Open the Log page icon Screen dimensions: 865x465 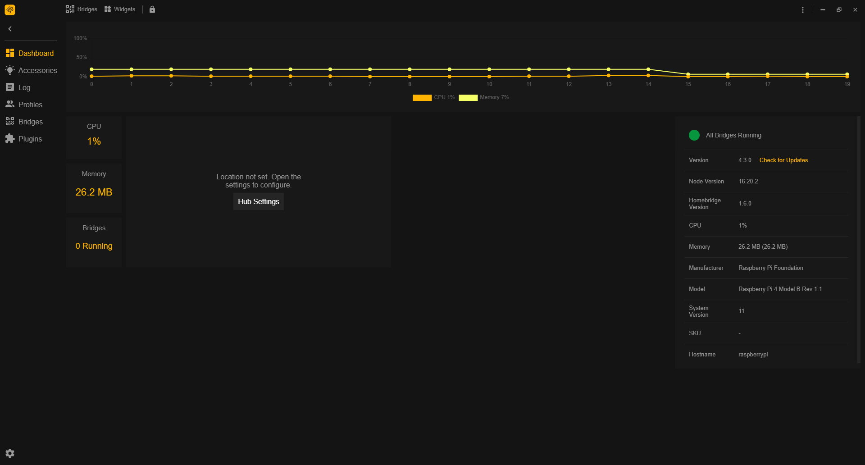coord(10,87)
